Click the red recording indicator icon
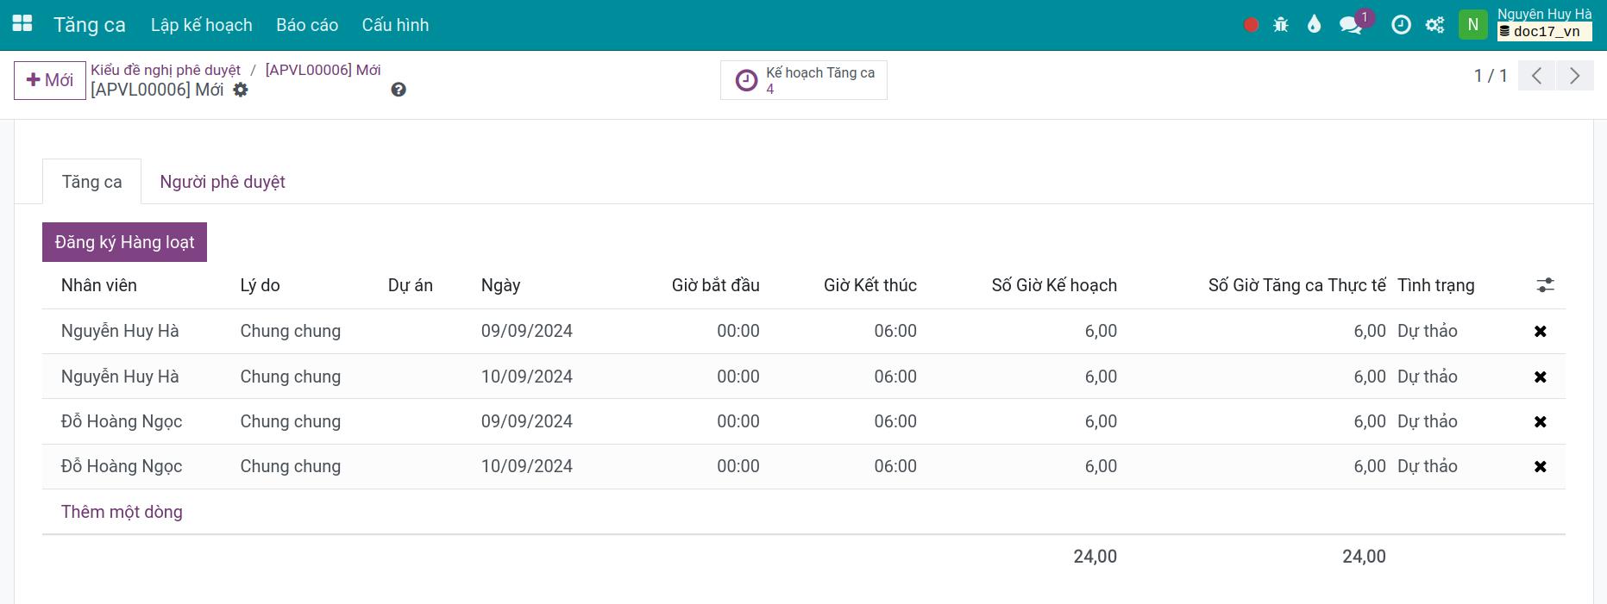This screenshot has width=1607, height=604. [1251, 25]
